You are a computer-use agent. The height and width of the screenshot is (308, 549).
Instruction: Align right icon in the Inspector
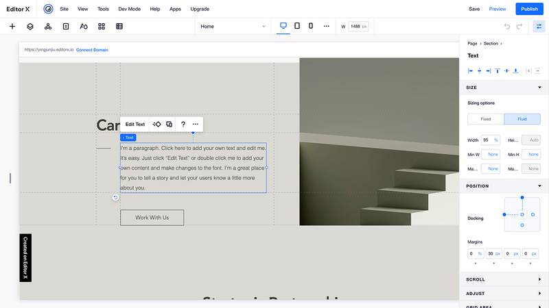[489, 71]
